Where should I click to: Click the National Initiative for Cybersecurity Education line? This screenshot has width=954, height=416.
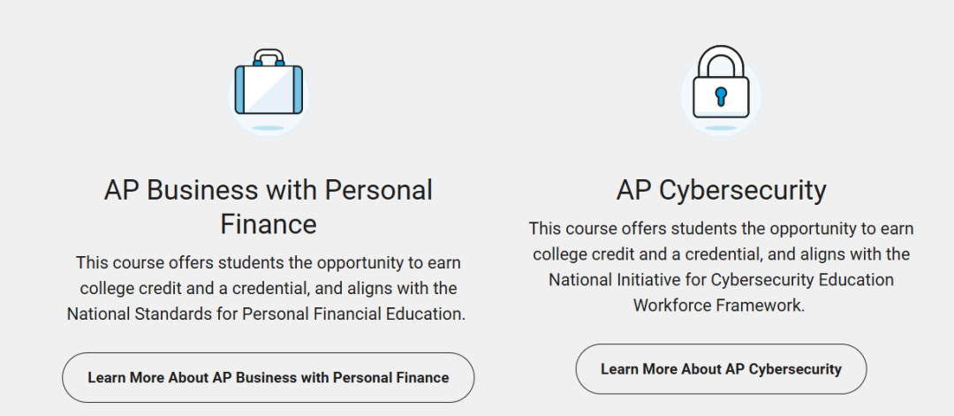[x=721, y=280]
